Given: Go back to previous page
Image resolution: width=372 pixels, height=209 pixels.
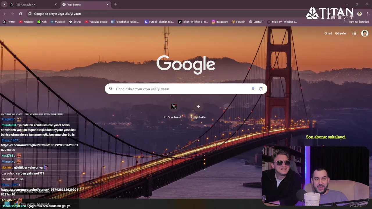Looking at the screenshot, I should click(x=5, y=14).
